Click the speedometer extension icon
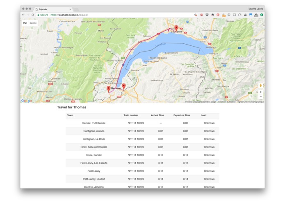Image resolution: width=285 pixels, height=202 pixels. tap(240, 15)
